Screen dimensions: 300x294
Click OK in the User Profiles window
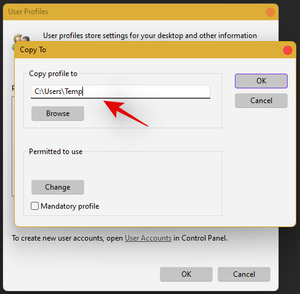[x=186, y=274]
